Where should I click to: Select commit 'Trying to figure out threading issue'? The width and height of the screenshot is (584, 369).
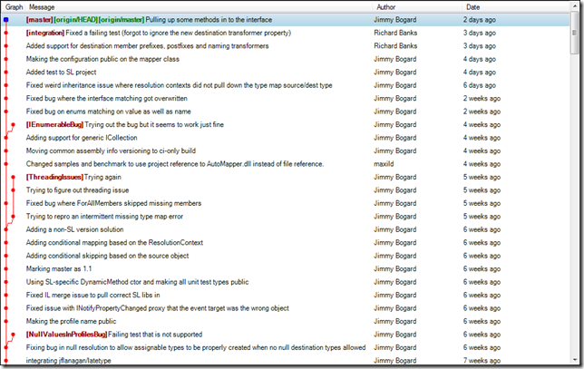[77, 190]
